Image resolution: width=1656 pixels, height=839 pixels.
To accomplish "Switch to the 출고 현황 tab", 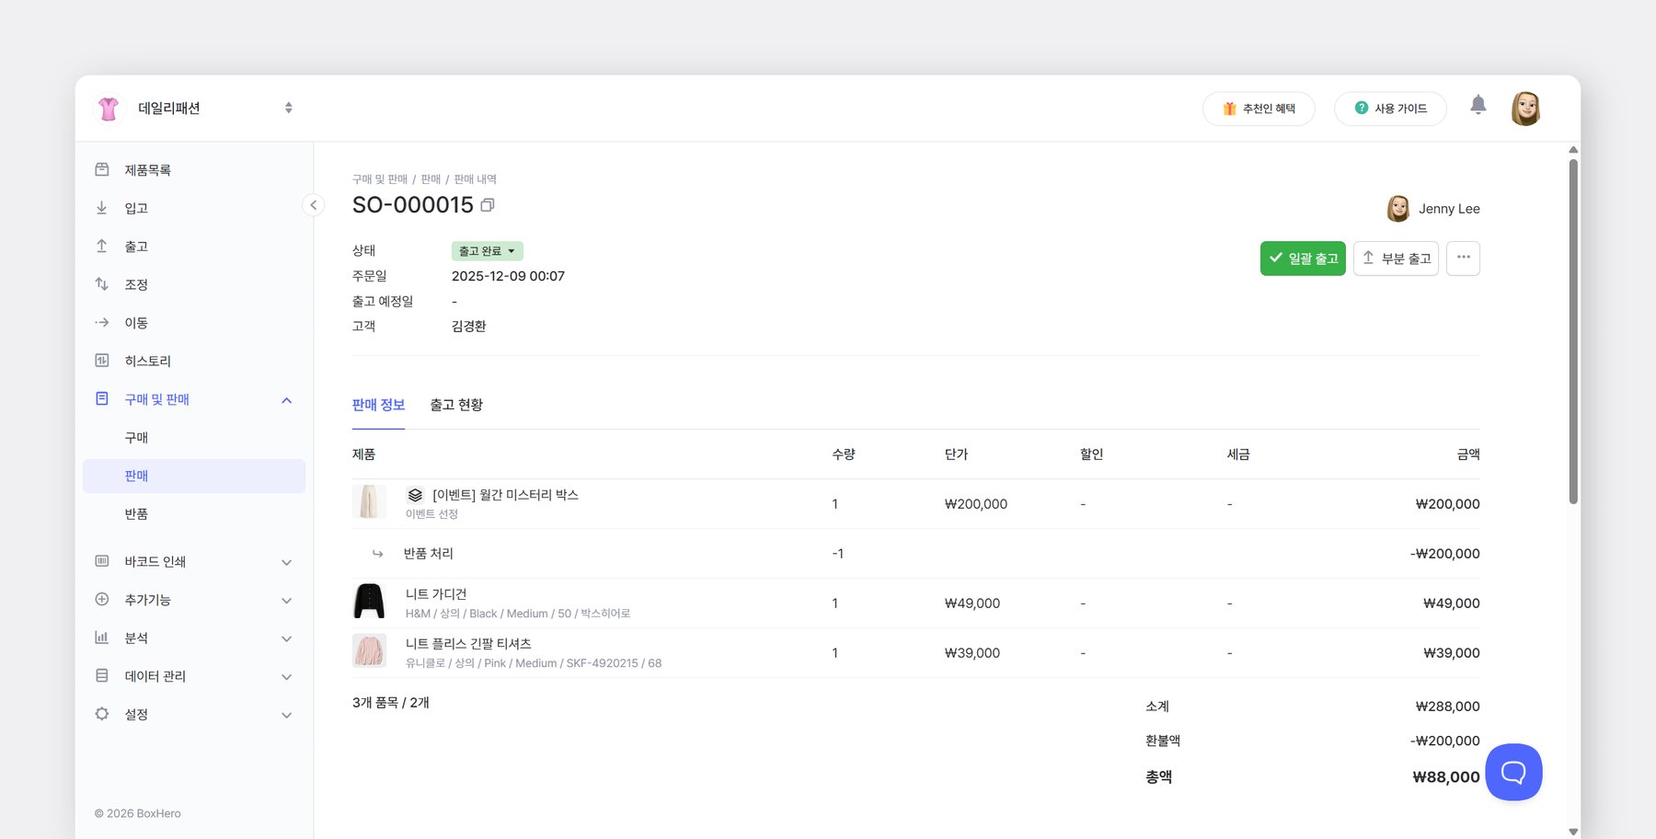I will coord(456,405).
